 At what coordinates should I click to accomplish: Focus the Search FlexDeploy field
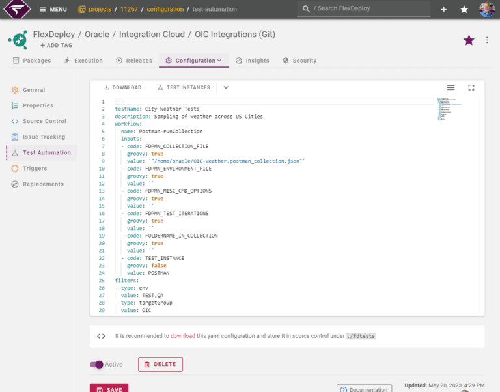pyautogui.click(x=363, y=8)
